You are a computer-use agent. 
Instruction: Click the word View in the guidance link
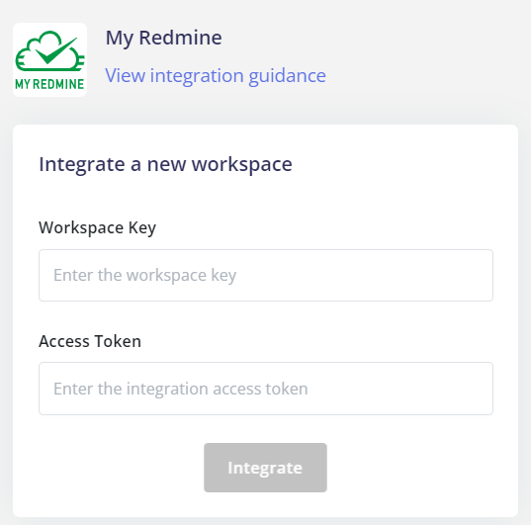coord(126,75)
